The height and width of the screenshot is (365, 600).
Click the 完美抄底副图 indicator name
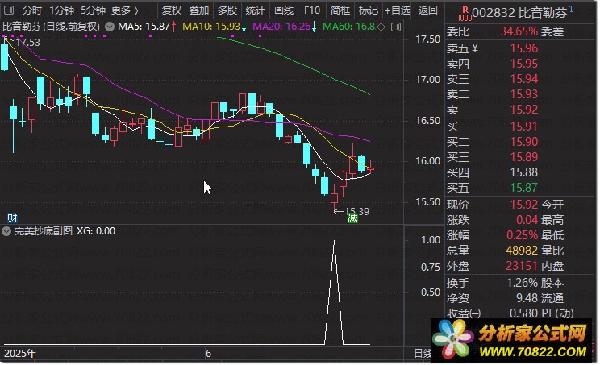(x=44, y=231)
